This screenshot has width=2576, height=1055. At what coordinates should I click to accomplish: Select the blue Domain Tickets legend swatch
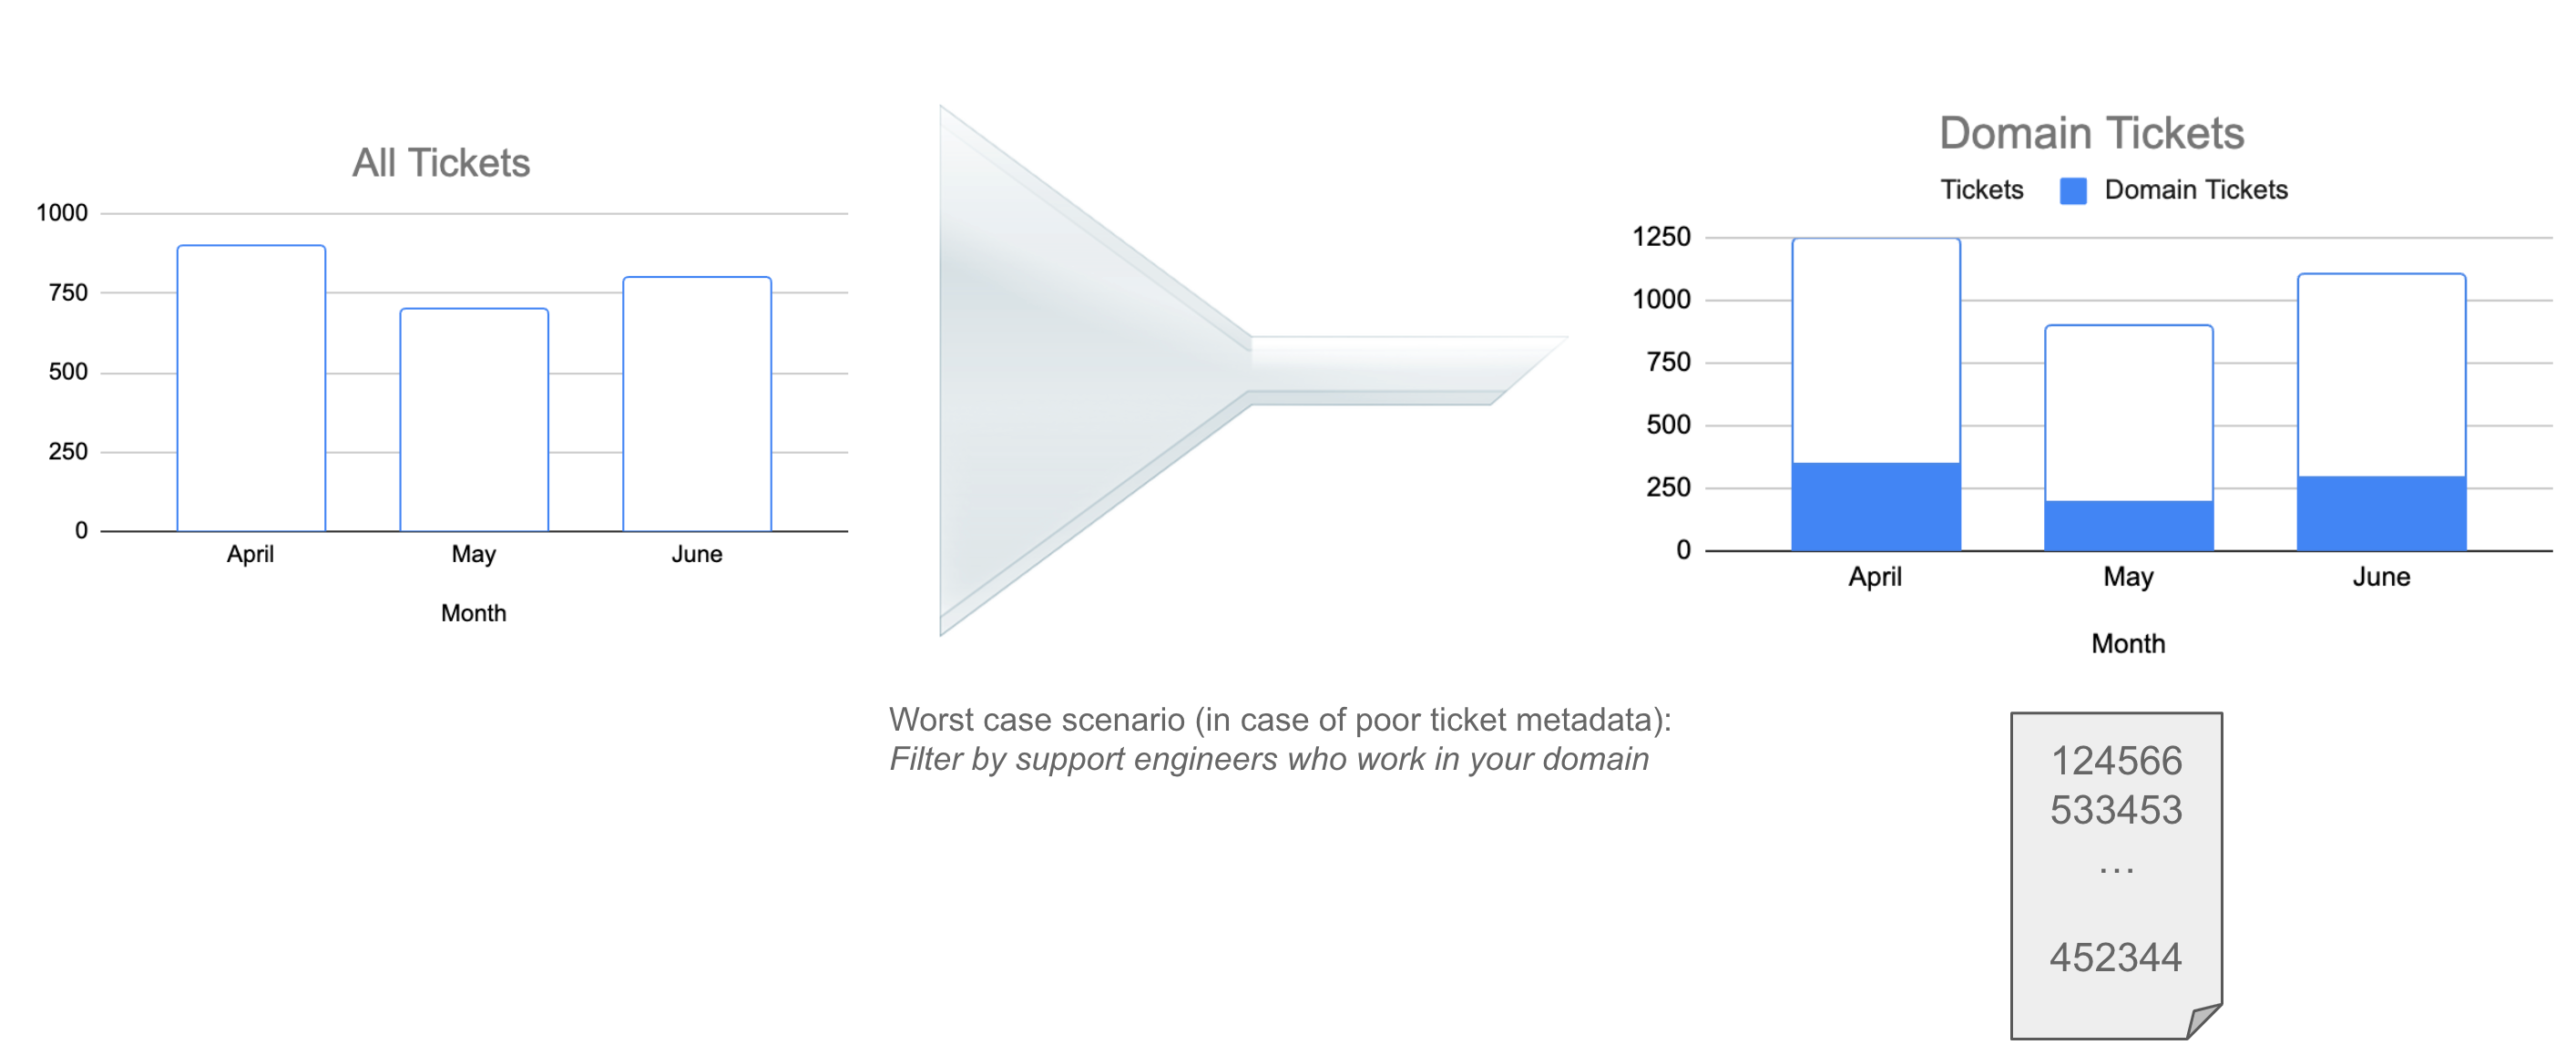pos(2073,191)
